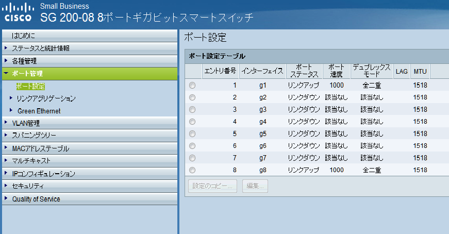Expand ステータスと統計情報 arrow
The height and width of the screenshot is (234, 449).
6,48
